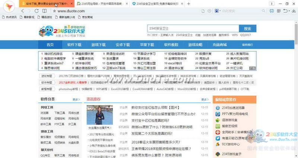Open the 软件下载 navigation item

point(74,45)
